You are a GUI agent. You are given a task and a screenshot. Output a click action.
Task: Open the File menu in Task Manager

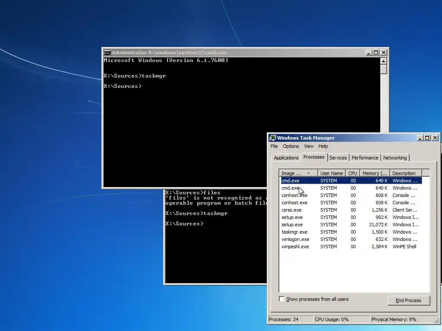pos(274,146)
